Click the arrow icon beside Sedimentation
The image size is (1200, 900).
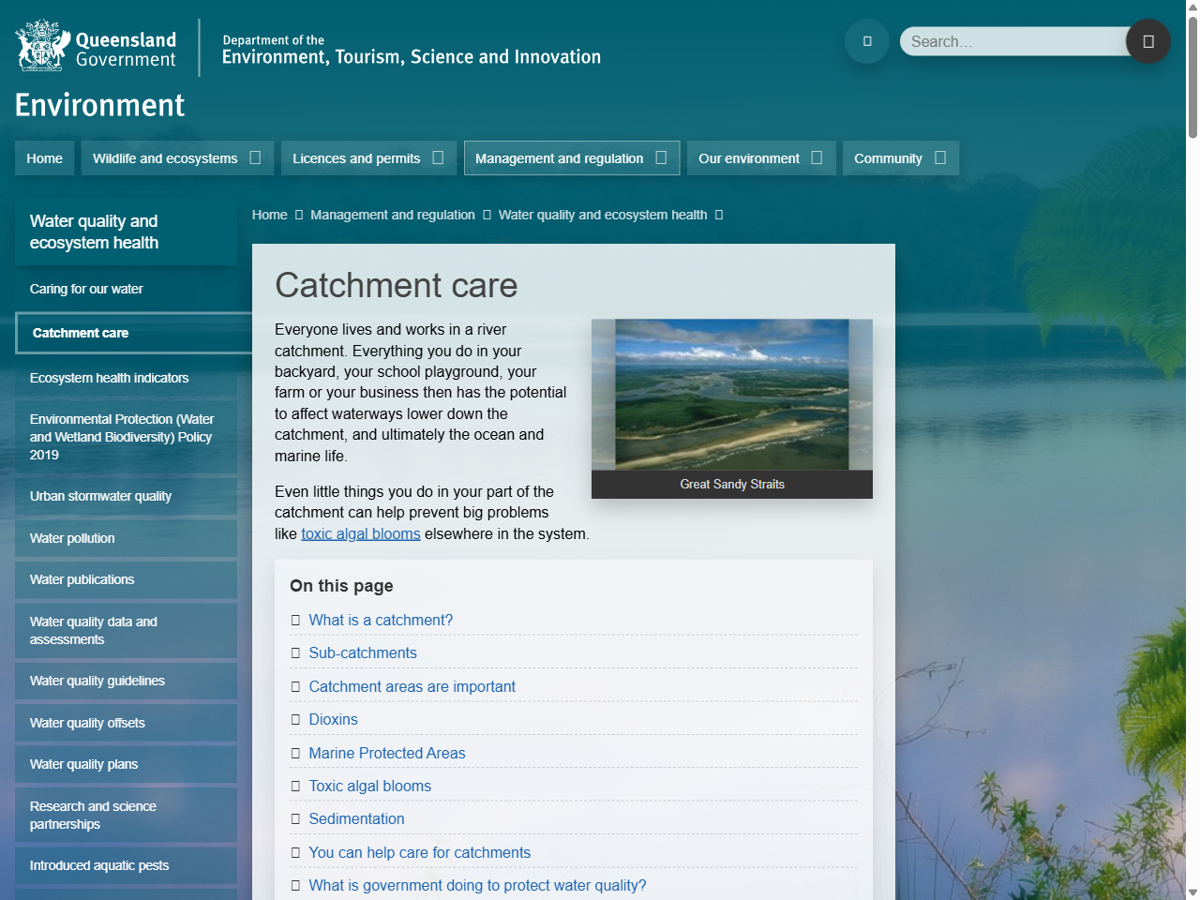pos(295,819)
